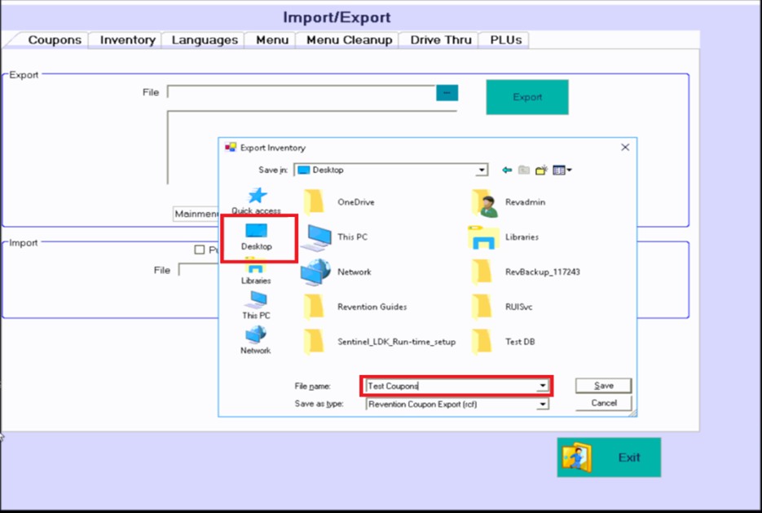Open the RevBackup_117243 folder
Viewport: 762px width, 513px height.
pos(542,272)
